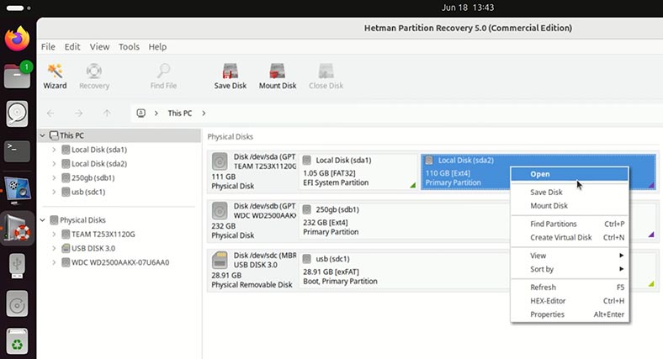This screenshot has height=359, width=663.
Task: Open the Trash in the dock
Action: click(x=17, y=341)
